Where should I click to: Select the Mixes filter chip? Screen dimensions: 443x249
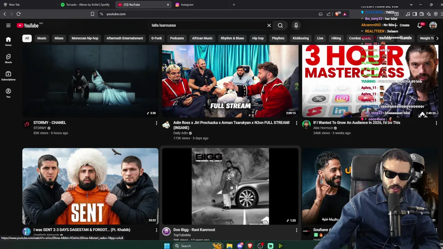tap(59, 38)
